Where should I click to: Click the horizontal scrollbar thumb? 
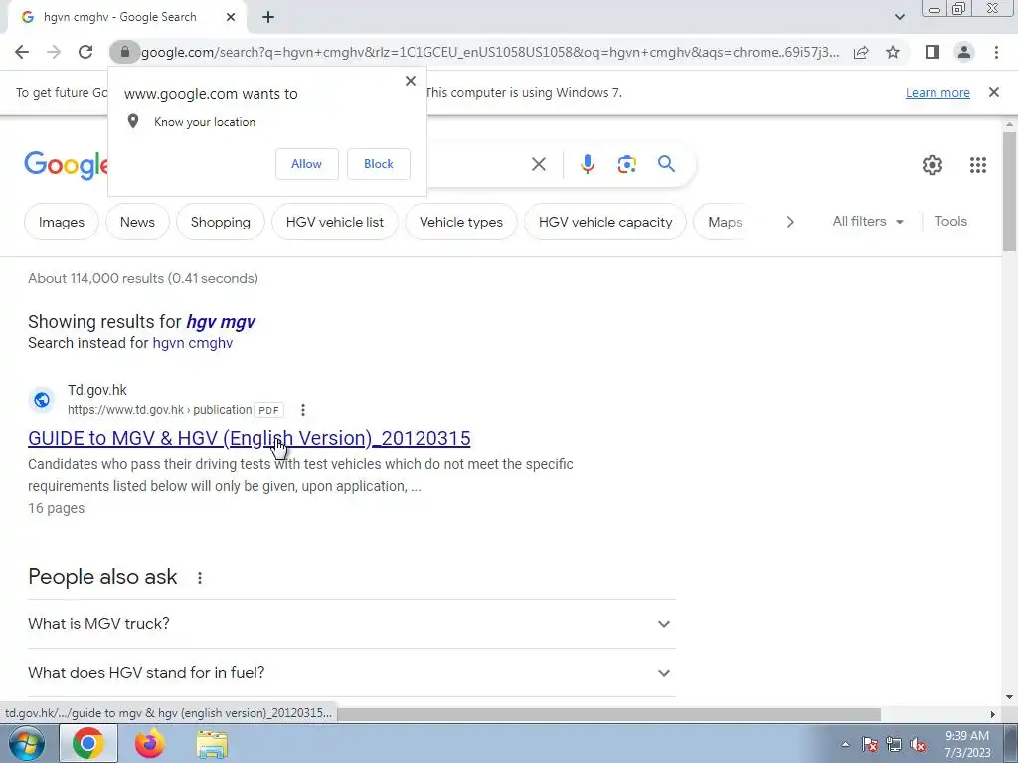click(x=608, y=714)
